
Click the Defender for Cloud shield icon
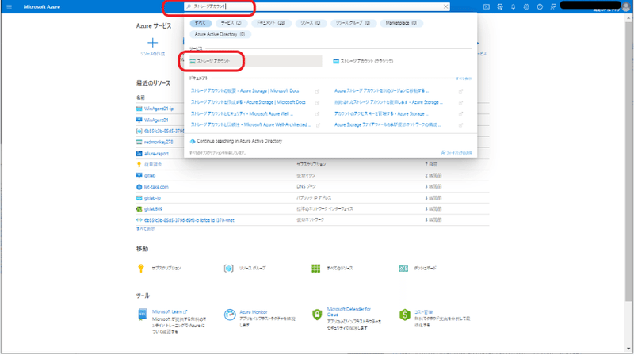(x=317, y=315)
